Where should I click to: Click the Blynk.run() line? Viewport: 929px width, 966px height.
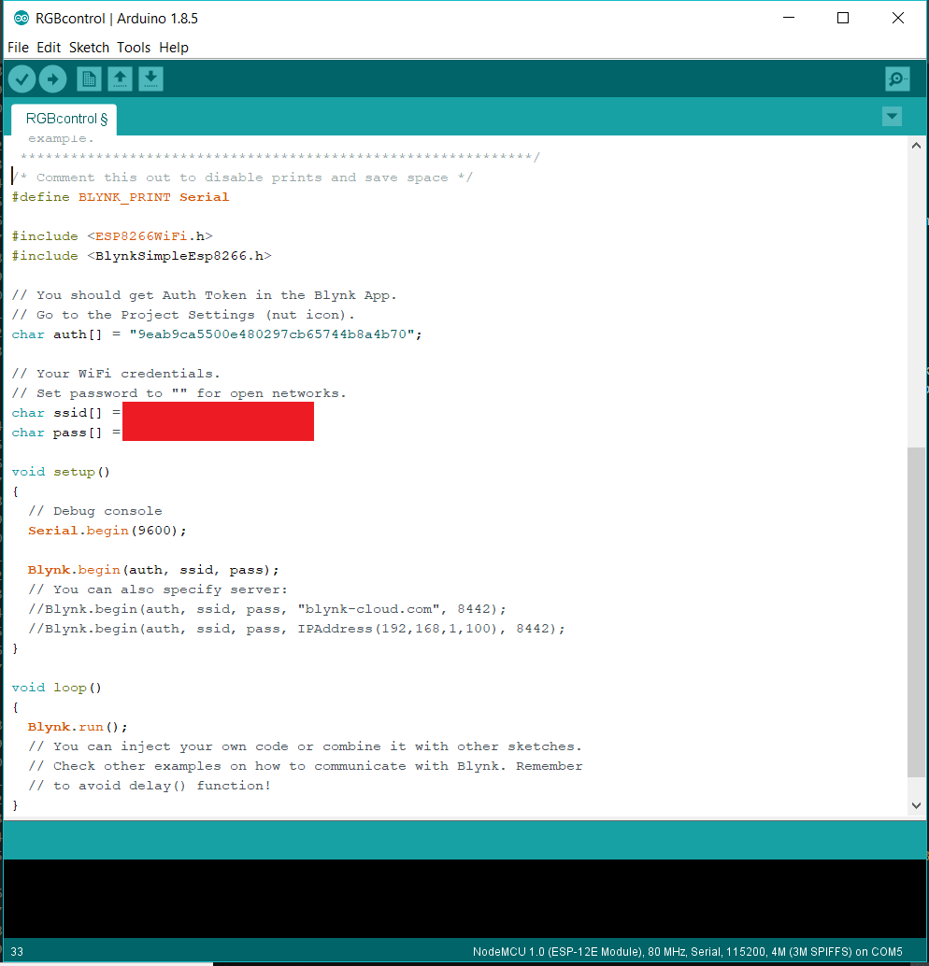coord(78,727)
